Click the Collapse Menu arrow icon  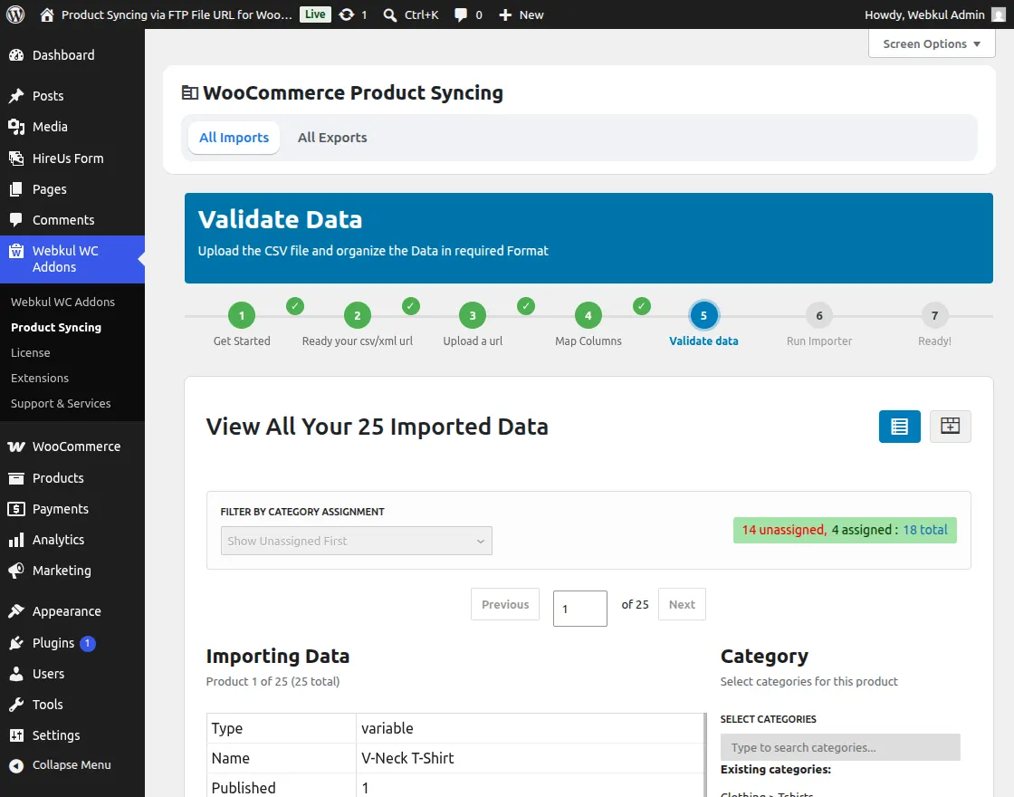coord(16,765)
